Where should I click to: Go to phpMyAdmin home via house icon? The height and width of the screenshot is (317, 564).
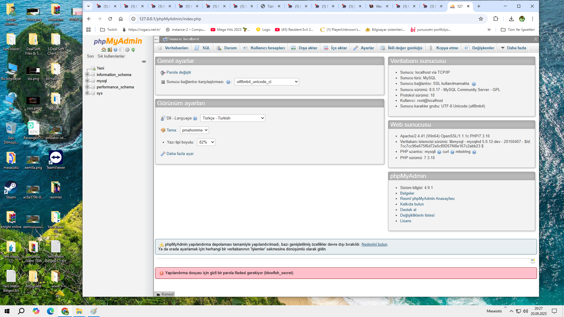[104, 50]
